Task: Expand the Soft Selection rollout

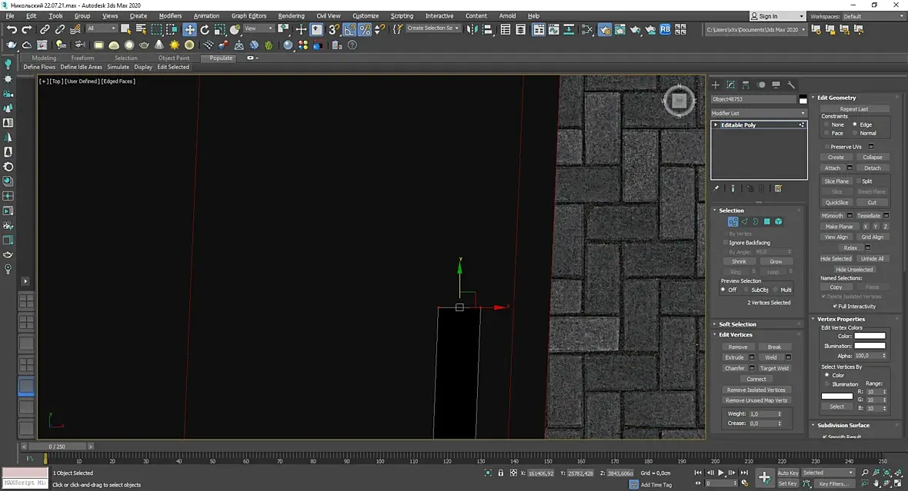Action: [737, 324]
